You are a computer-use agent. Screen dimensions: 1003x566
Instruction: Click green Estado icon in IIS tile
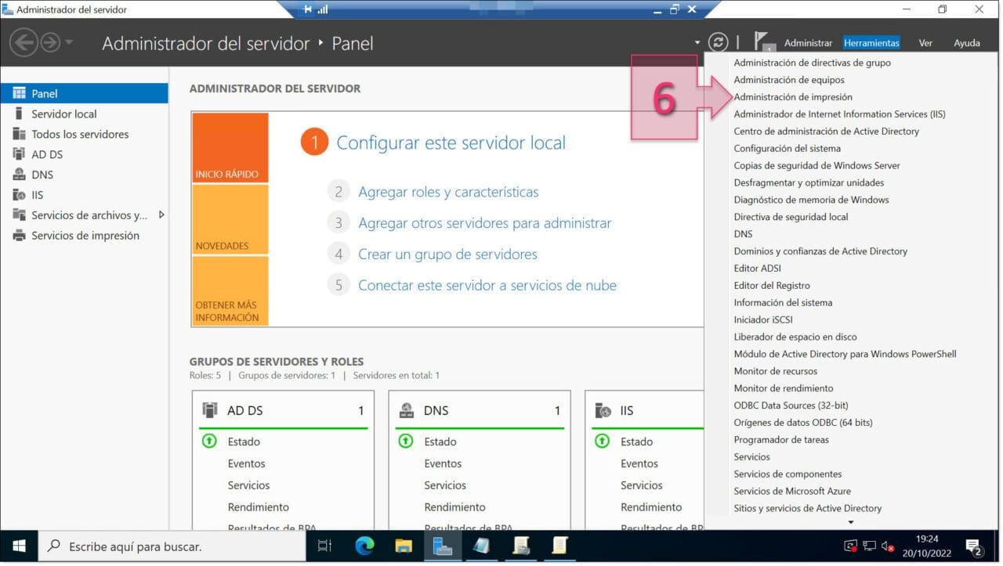point(602,442)
